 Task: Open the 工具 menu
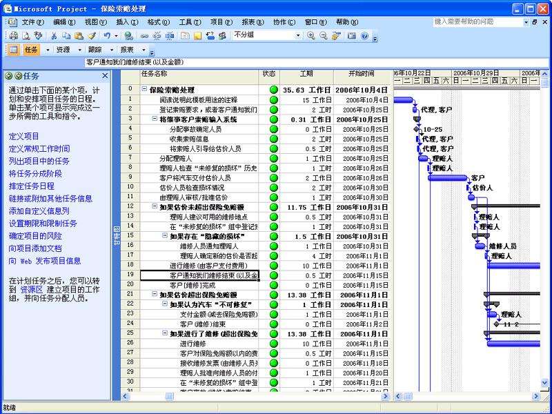[x=190, y=22]
